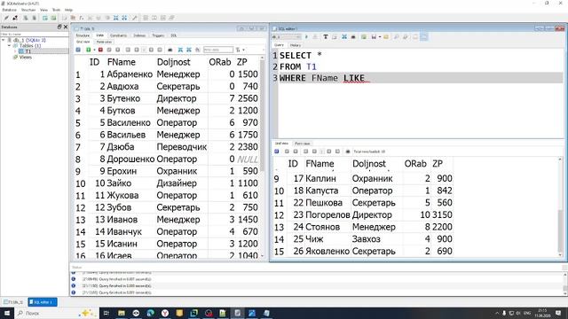
Task: Click the Commit changes icon in T1 data toolbar
Action: pos(109,50)
